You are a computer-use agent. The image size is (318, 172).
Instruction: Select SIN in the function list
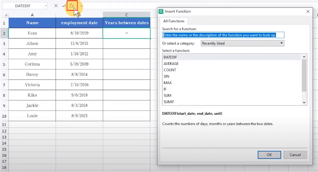coord(232,76)
